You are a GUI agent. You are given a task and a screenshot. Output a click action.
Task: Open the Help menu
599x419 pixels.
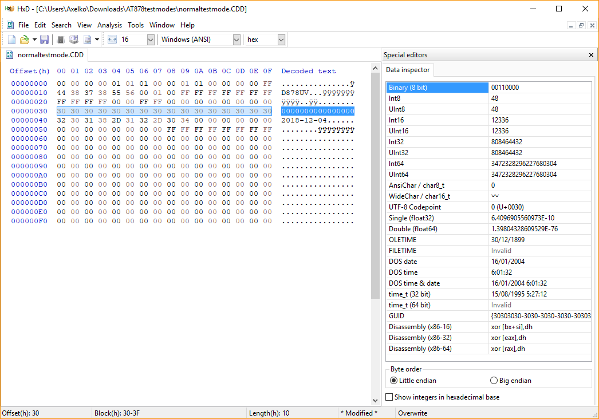coord(188,25)
